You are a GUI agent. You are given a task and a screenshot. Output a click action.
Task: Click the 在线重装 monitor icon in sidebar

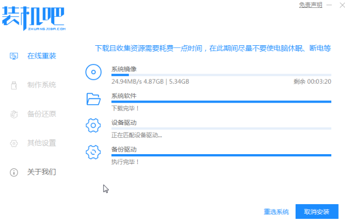click(x=14, y=56)
